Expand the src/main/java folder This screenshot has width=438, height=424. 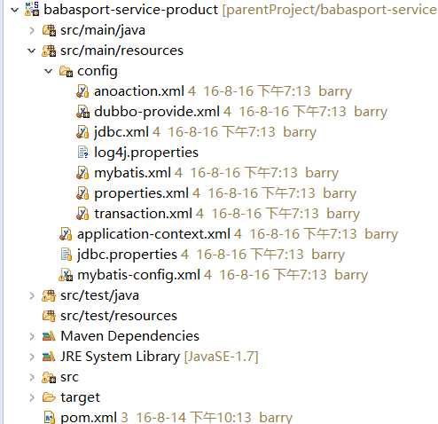pos(32,30)
